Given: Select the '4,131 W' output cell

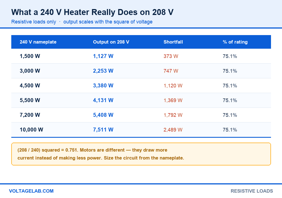Looking at the screenshot, I should click(103, 100).
